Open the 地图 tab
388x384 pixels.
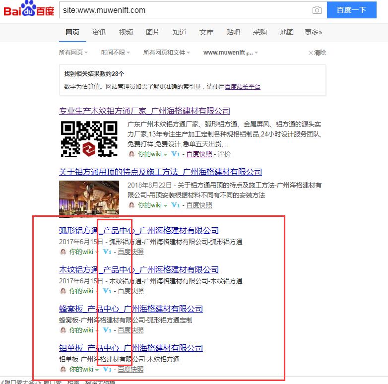[x=287, y=32]
